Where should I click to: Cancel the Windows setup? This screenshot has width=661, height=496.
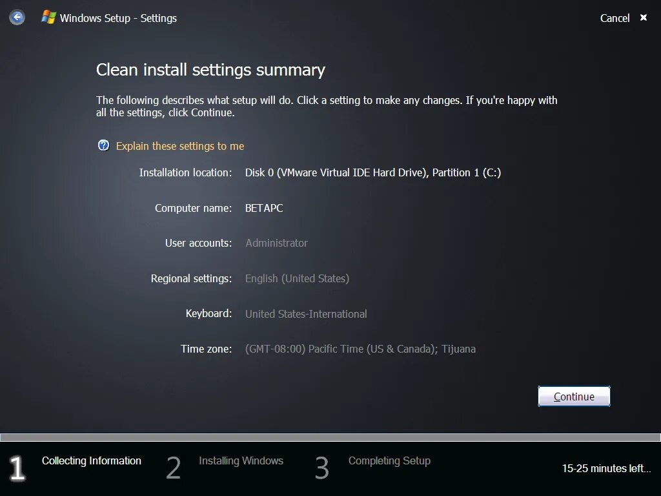[x=615, y=18]
